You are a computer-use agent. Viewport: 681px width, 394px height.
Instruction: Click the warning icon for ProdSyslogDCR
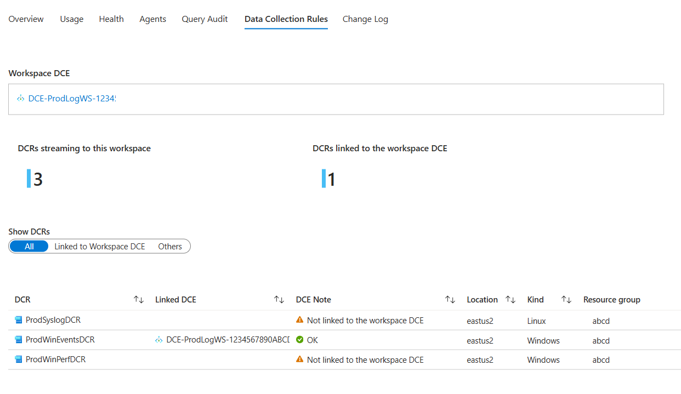tap(299, 320)
